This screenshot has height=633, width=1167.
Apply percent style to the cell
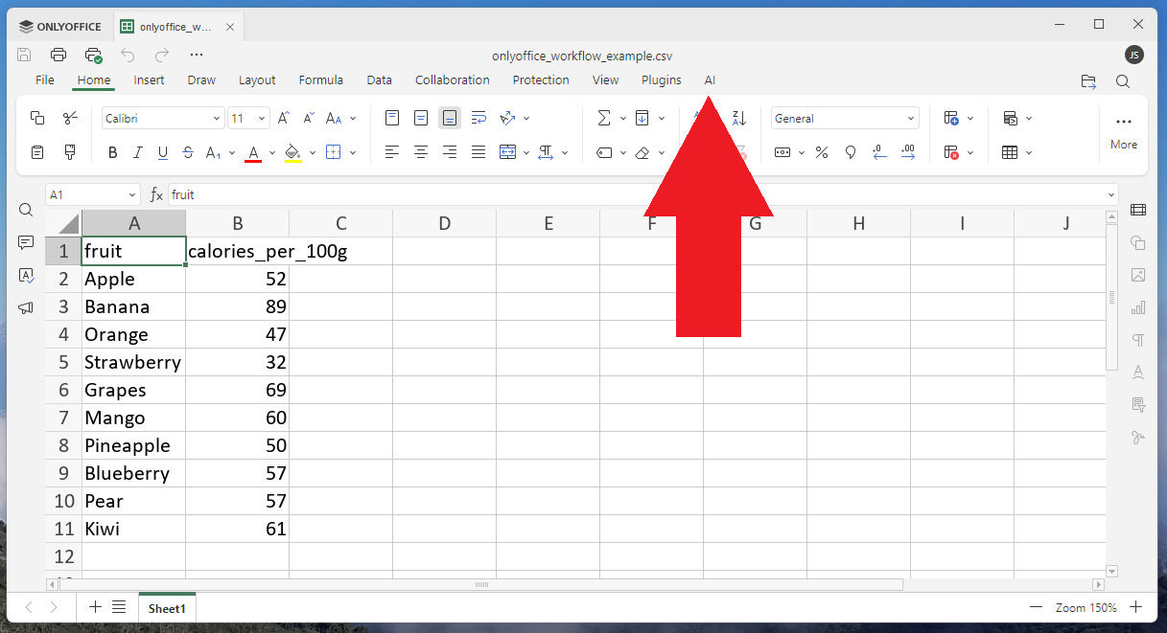tap(822, 152)
